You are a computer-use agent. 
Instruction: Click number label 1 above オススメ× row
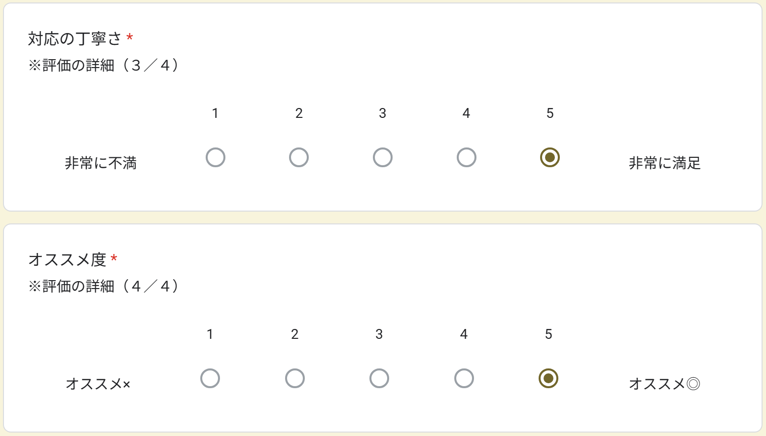(210, 334)
